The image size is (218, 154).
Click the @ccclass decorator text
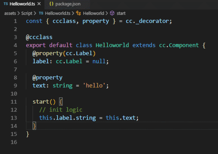coord(39,37)
